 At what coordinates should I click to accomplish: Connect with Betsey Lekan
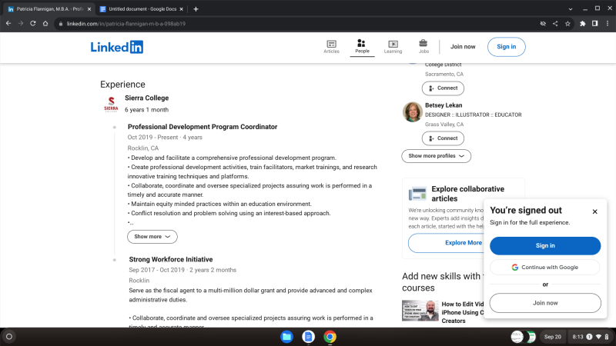click(443, 138)
